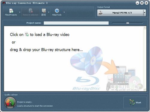
Task: Expand the Help/Tools dropdown arrow
Action: [64, 12]
